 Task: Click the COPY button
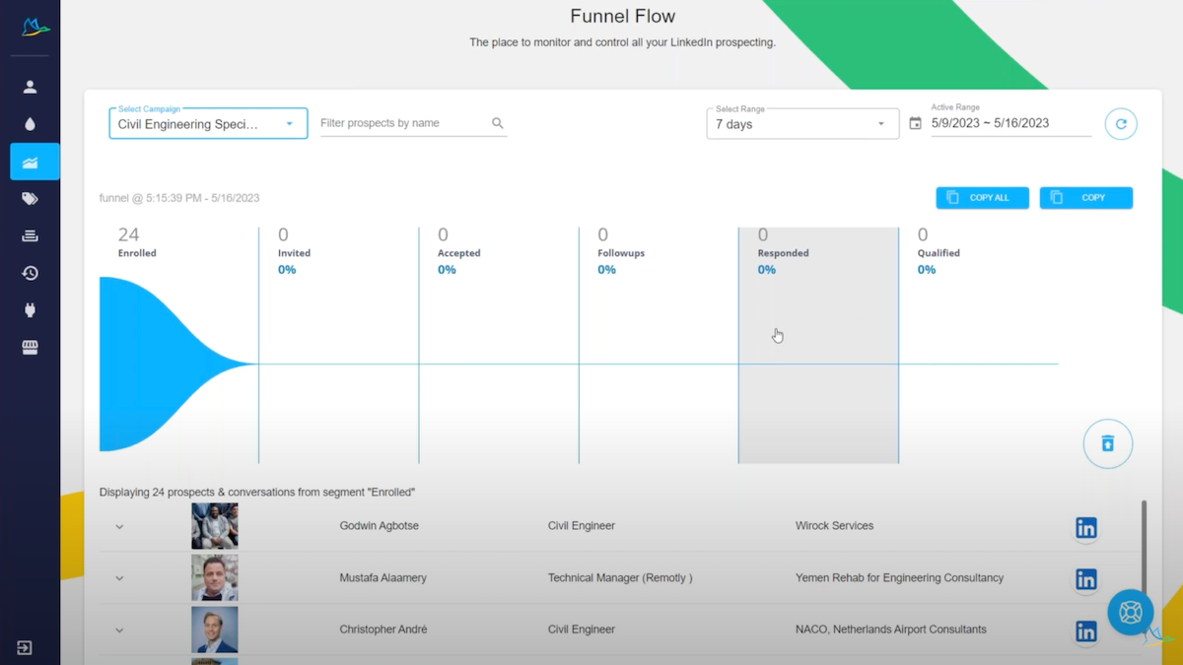point(1085,198)
